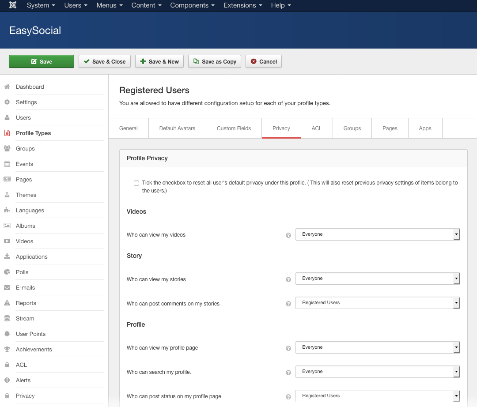The width and height of the screenshot is (477, 407).
Task: Click the Save & Close button
Action: click(105, 61)
